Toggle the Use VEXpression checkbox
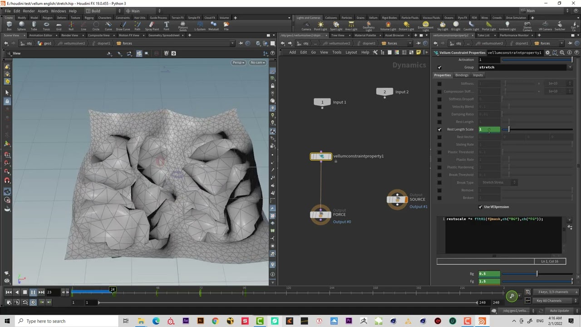The height and width of the screenshot is (327, 581). (x=480, y=207)
